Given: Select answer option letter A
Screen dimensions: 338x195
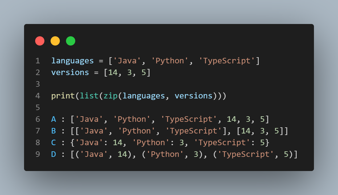Looking at the screenshot, I should 54,119.
